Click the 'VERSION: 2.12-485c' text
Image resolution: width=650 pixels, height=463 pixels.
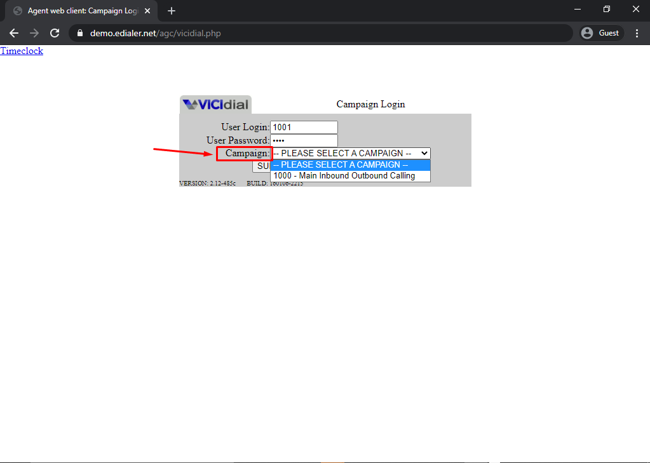pos(207,183)
